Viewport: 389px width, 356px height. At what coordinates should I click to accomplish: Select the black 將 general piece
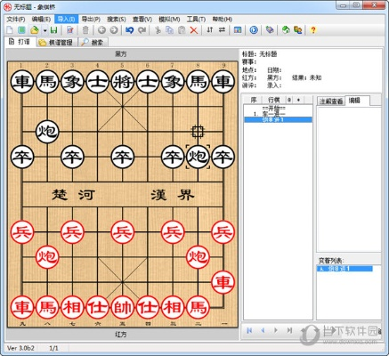pyautogui.click(x=122, y=82)
